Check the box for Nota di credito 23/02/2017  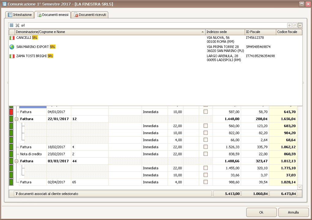coord(206,154)
